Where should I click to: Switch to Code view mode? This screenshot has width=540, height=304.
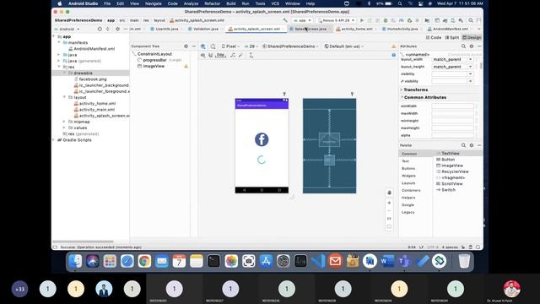pyautogui.click(x=434, y=37)
